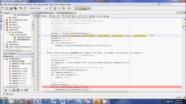186x104 pixels.
Task: Collapse the ChessTutorial project node
Action: (x=5, y=30)
